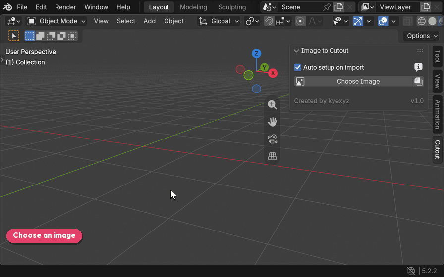444x277 pixels.
Task: Open the File menu
Action: [x=22, y=7]
